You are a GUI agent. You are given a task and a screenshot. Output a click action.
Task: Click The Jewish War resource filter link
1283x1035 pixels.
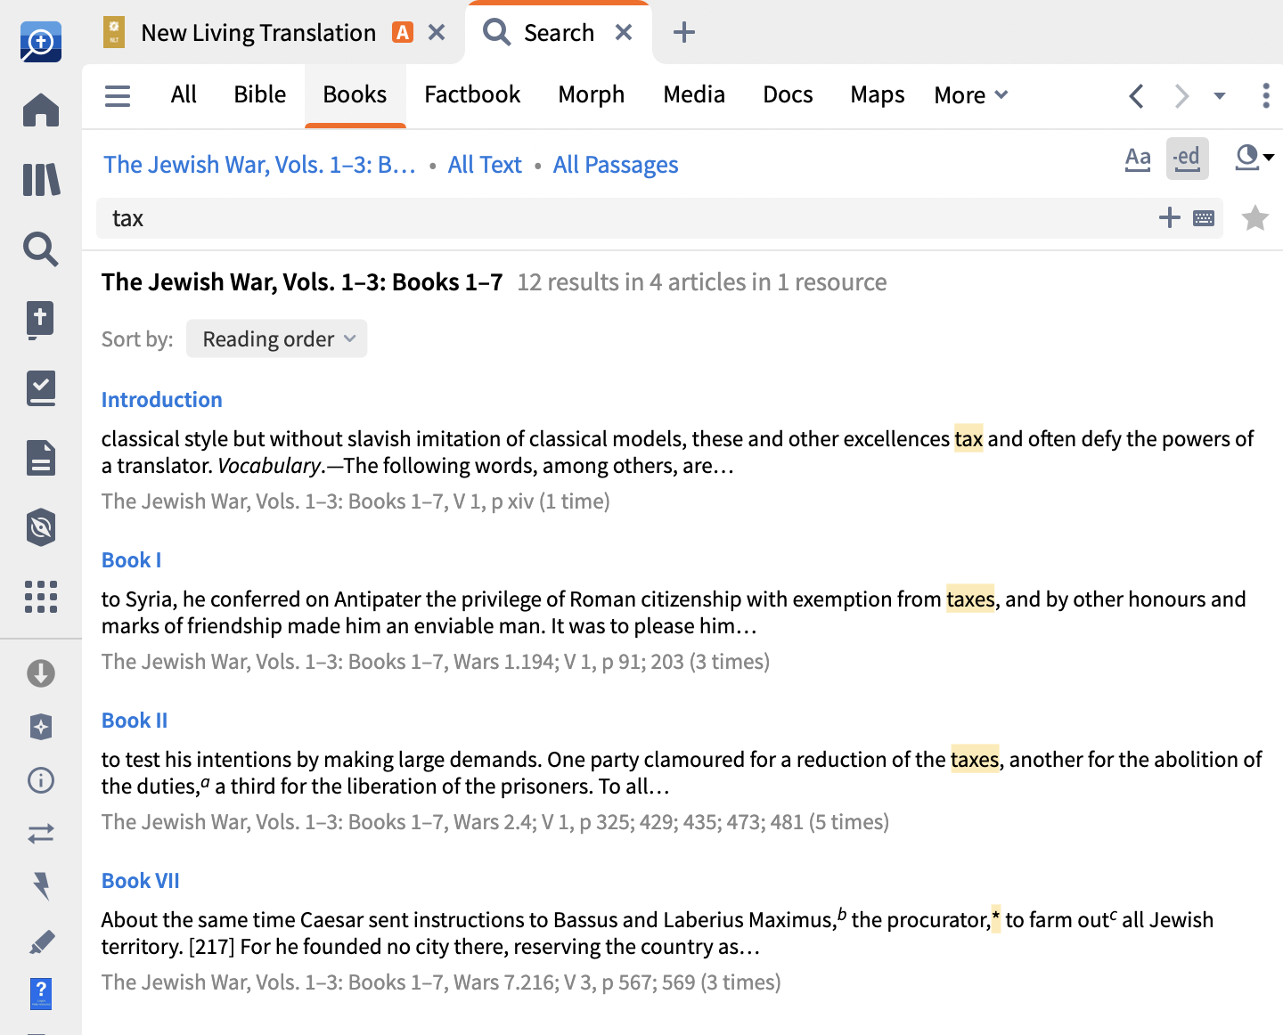pyautogui.click(x=259, y=165)
